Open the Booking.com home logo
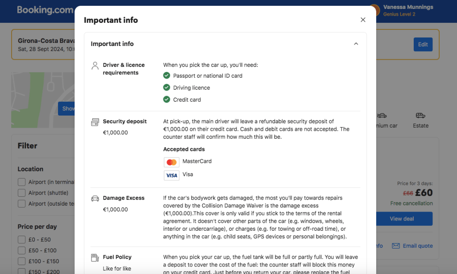Screen dimensions: 457x274 (x=45, y=10)
